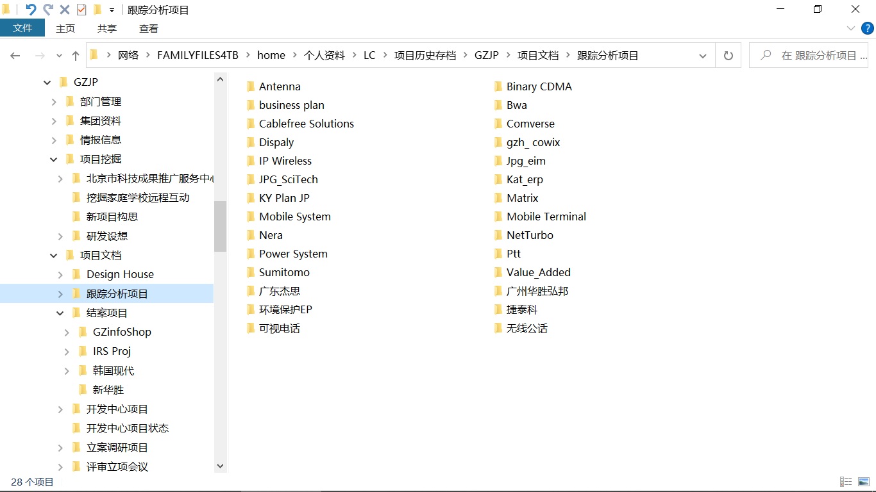Click 个人资料 in the address breadcrumb
Viewport: 876px width, 492px height.
(x=324, y=56)
